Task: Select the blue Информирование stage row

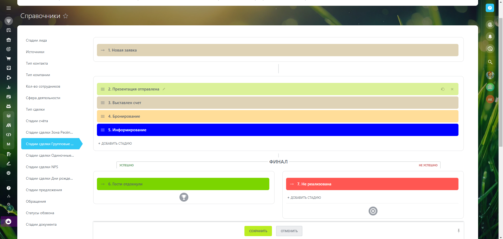Action: [x=278, y=130]
